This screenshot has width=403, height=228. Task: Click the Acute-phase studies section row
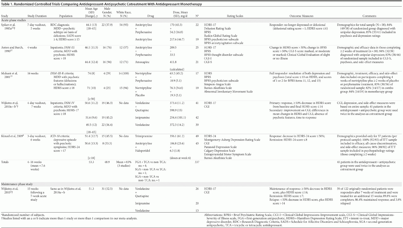(13, 20)
